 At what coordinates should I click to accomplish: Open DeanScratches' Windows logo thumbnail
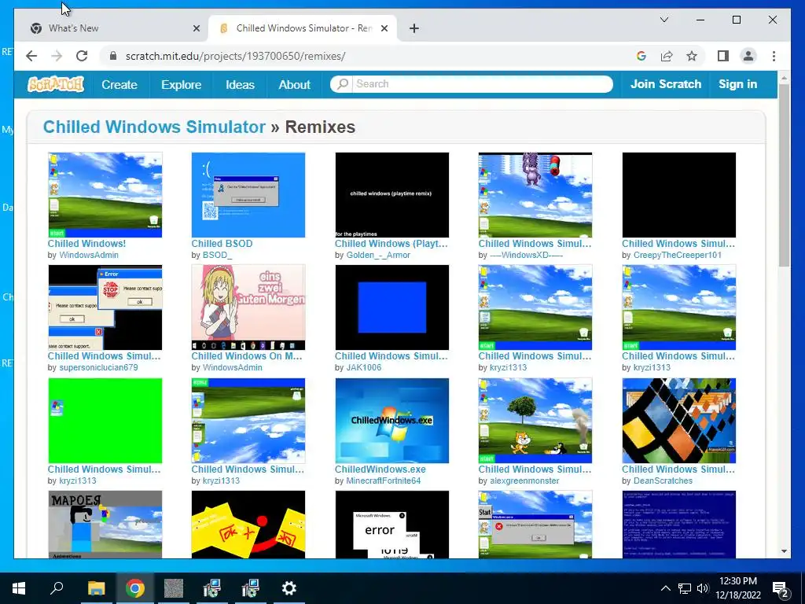click(x=678, y=421)
